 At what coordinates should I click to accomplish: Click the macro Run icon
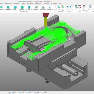click(76, 7)
